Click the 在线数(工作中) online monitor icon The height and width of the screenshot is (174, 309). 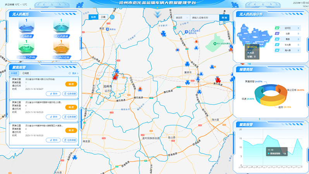(26, 48)
